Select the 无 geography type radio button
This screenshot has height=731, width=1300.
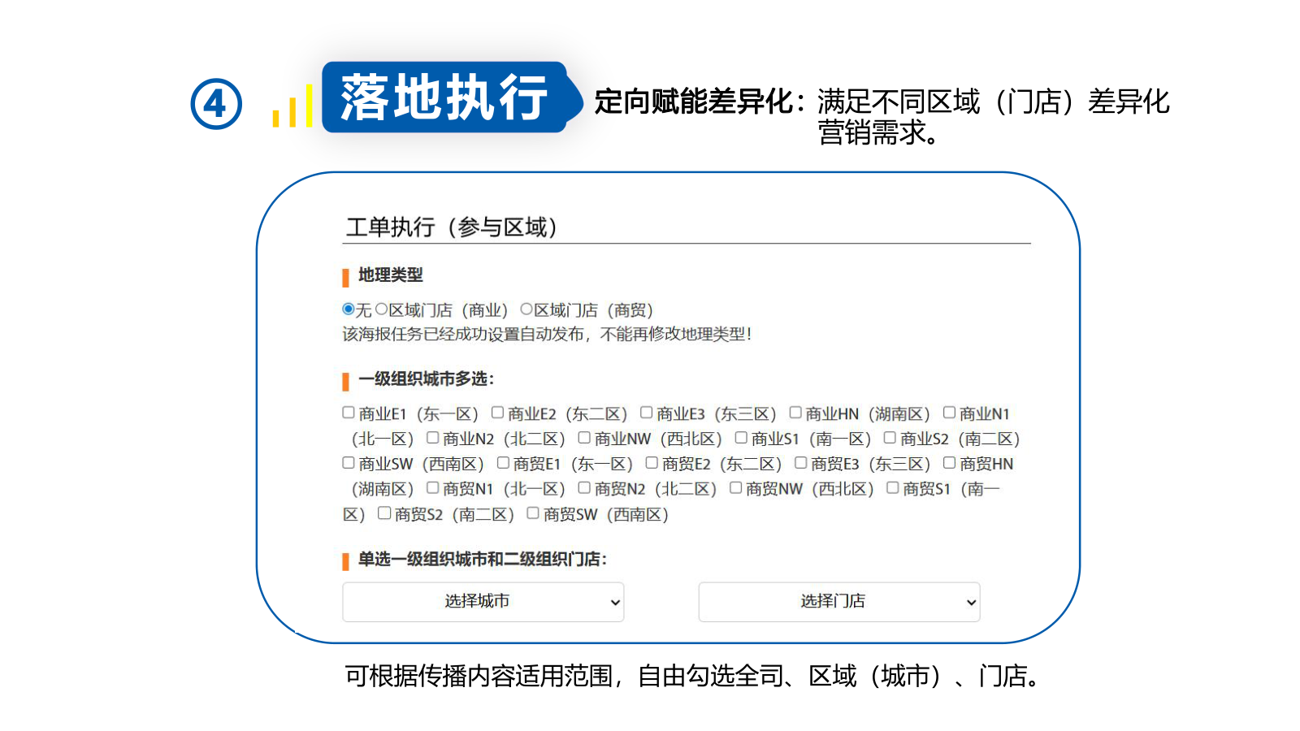(x=348, y=309)
